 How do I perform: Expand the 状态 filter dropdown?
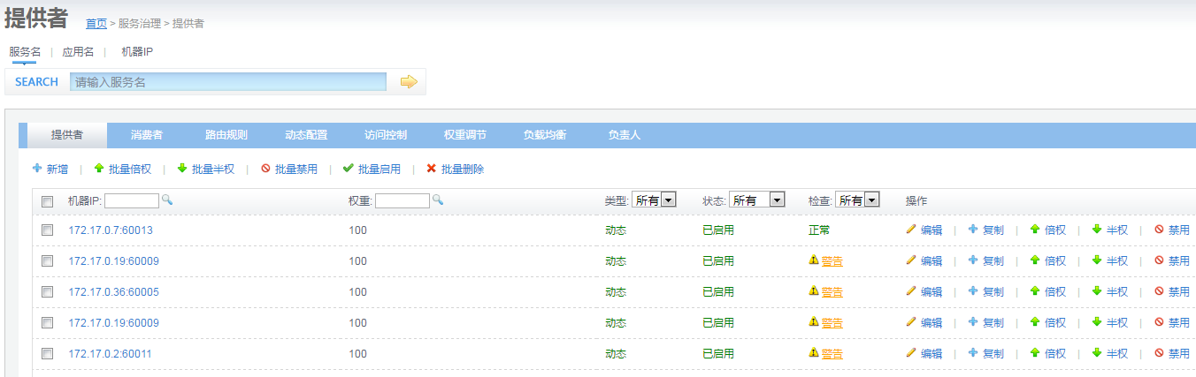click(758, 200)
